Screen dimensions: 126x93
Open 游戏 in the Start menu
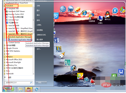pyautogui.click(x=38, y=20)
